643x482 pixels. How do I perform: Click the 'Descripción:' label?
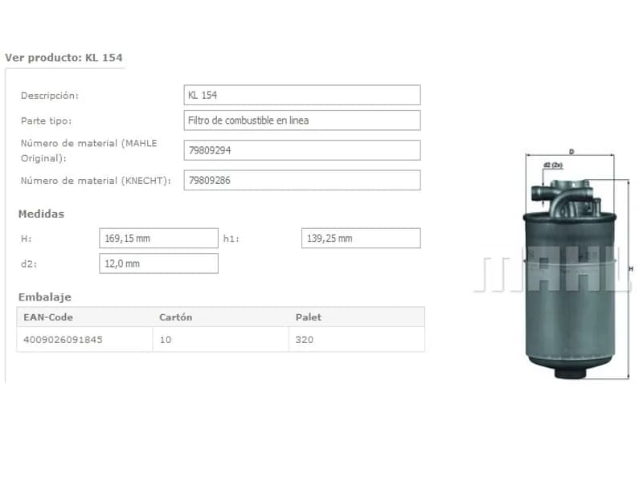tap(50, 96)
